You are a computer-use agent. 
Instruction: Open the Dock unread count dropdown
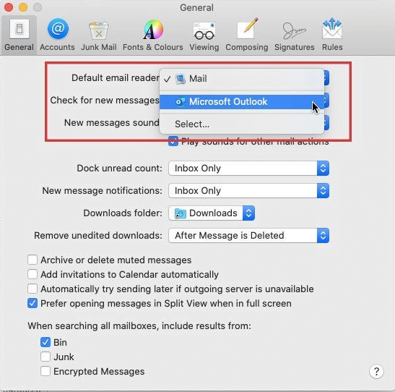(248, 169)
